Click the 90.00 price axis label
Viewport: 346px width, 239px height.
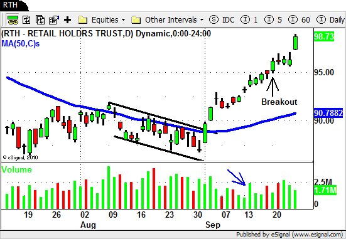[324, 121]
